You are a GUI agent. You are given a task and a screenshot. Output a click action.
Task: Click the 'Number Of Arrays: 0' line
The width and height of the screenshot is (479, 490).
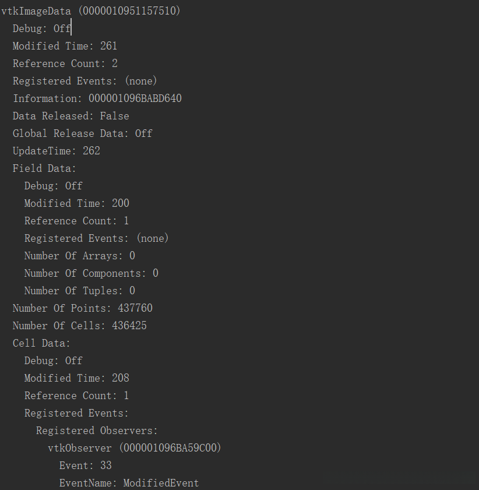[x=79, y=256]
